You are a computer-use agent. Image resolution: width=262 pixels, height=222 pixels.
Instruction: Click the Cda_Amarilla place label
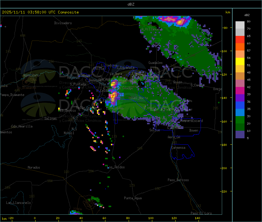[22, 126]
